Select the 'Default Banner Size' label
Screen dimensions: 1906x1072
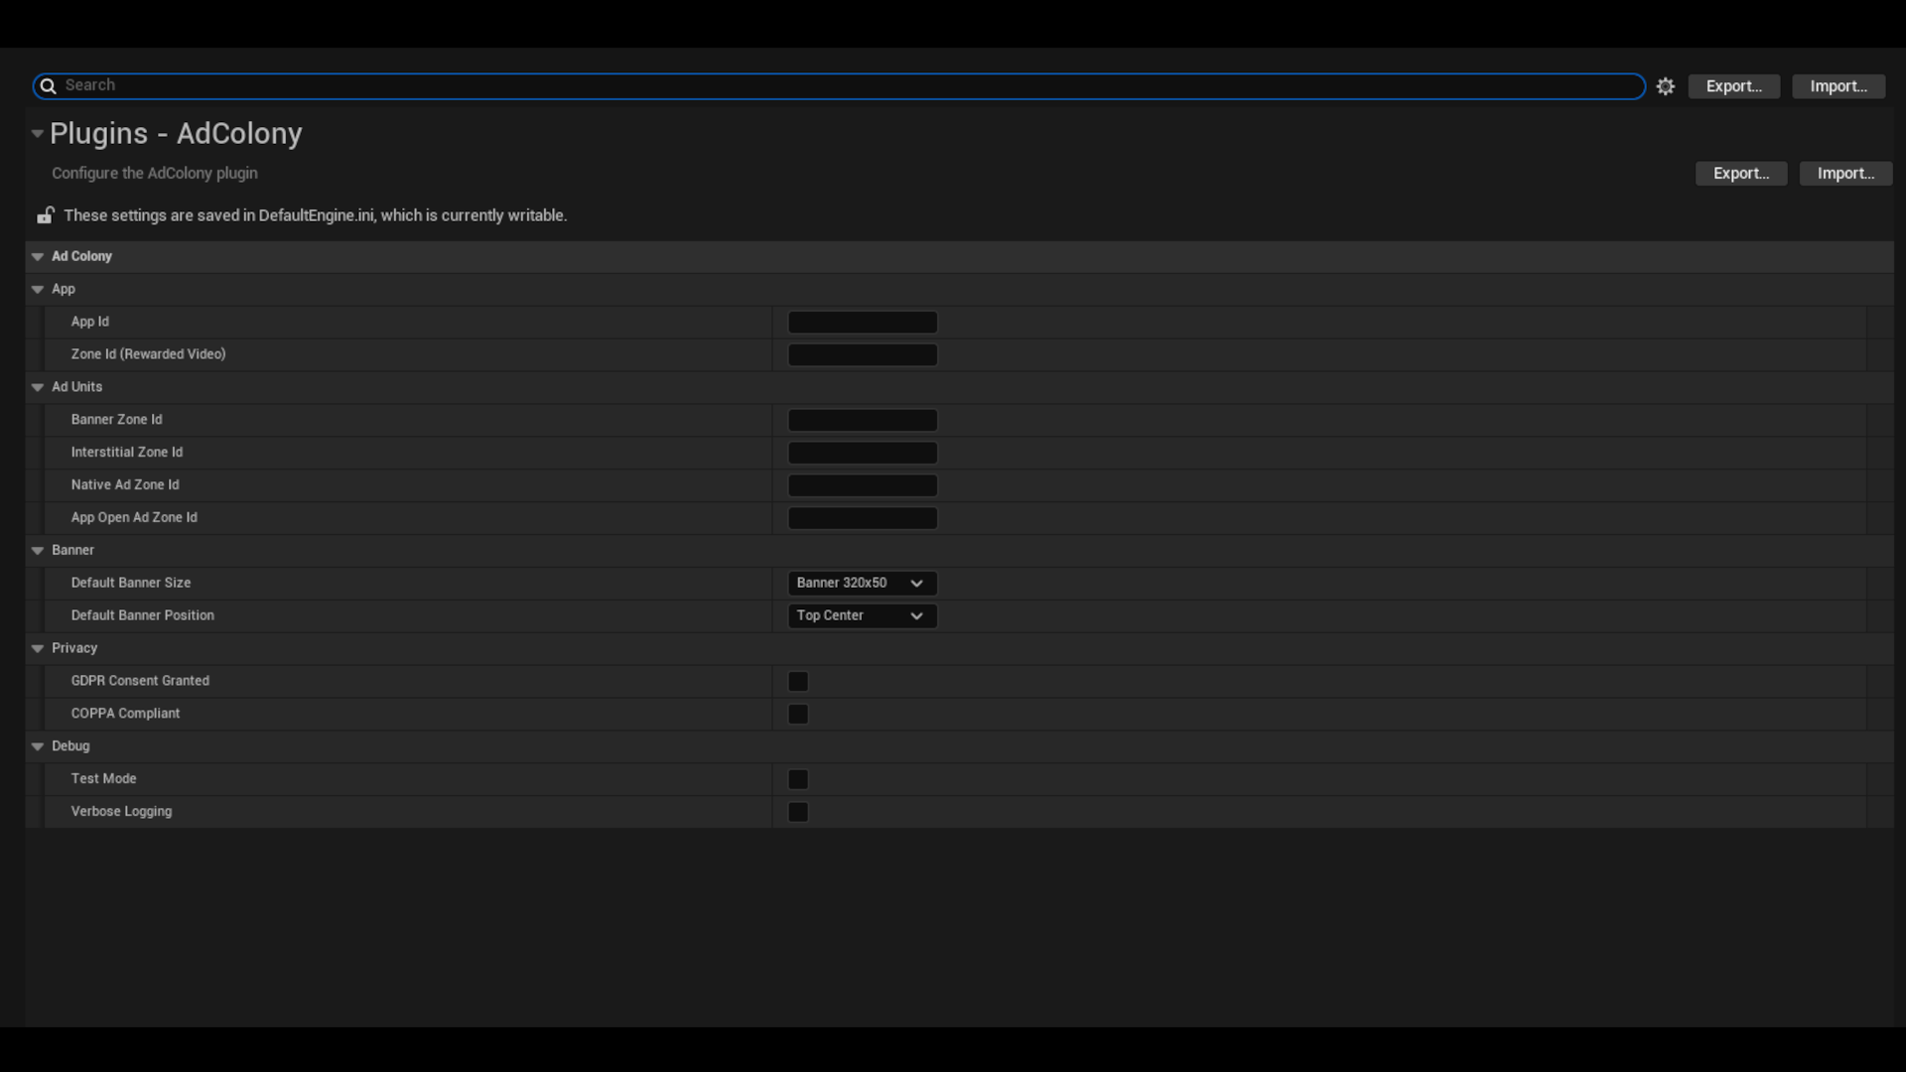point(131,583)
